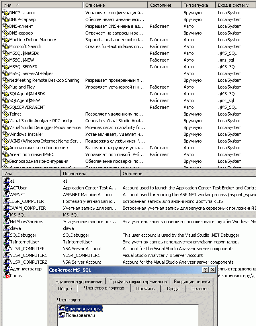Image resolution: width=256 pixels, height=326 pixels.
Task: Select the NetShowServices user row
Action: coord(129,222)
